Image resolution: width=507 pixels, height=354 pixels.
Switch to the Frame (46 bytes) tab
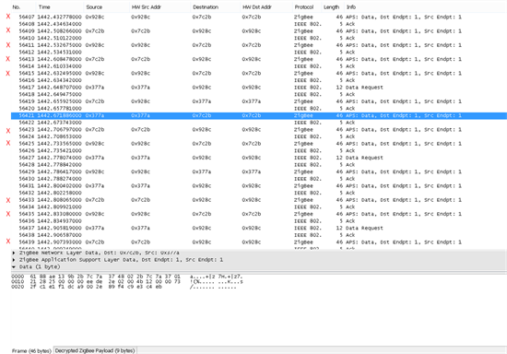[31, 350]
